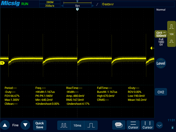Viewport: 176px width, 132px height.
Task: Increase CH1 vertical scale with large pulse icon
Action: [171, 27]
